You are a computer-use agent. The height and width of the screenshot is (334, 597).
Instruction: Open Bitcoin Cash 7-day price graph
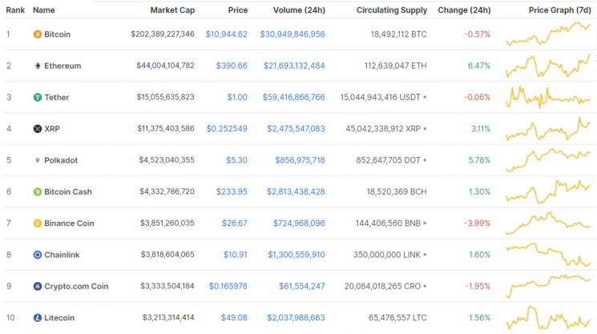click(548, 191)
